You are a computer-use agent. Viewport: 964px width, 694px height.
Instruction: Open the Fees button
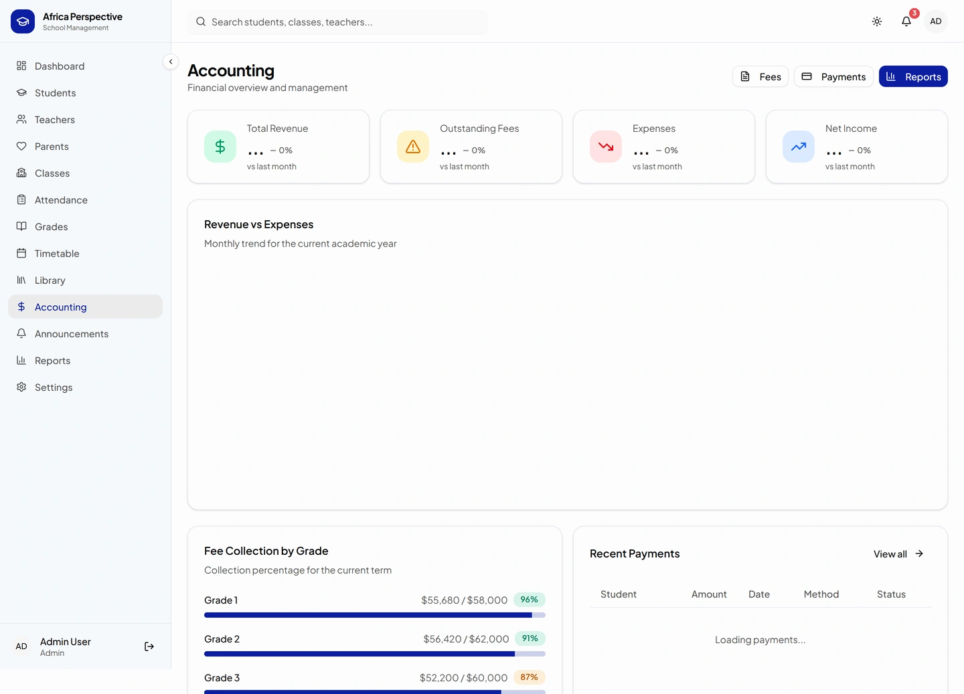760,76
